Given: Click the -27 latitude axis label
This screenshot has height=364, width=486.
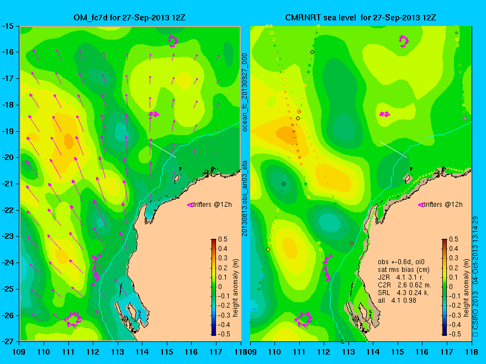Looking at the screenshot, I should pyautogui.click(x=8, y=341).
